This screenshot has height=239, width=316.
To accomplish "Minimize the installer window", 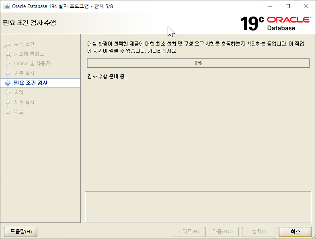I will (270, 6).
